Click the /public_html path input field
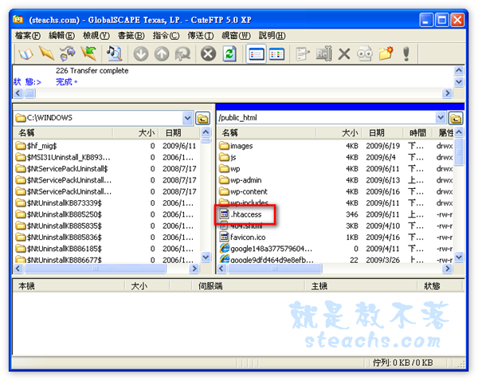 pyautogui.click(x=326, y=118)
